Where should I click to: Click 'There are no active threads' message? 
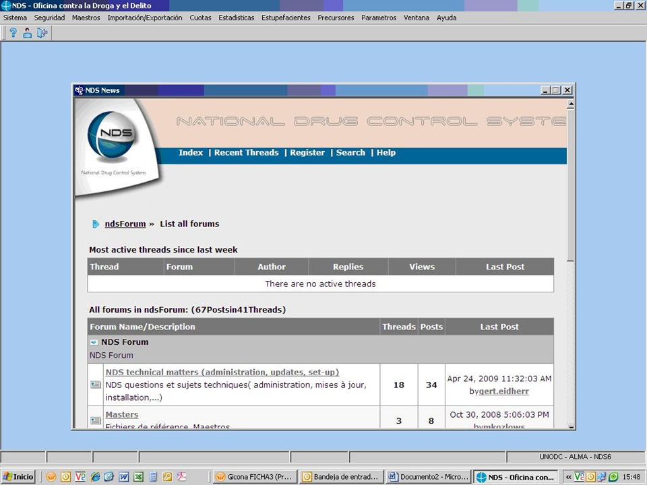(320, 284)
